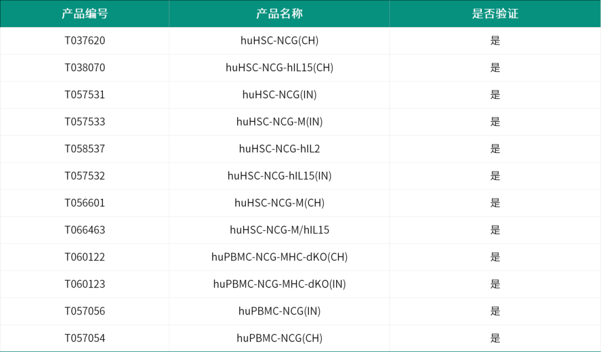Click product name huHSC-NCG-M/hIL15
This screenshot has width=601, height=352.
pos(279,230)
